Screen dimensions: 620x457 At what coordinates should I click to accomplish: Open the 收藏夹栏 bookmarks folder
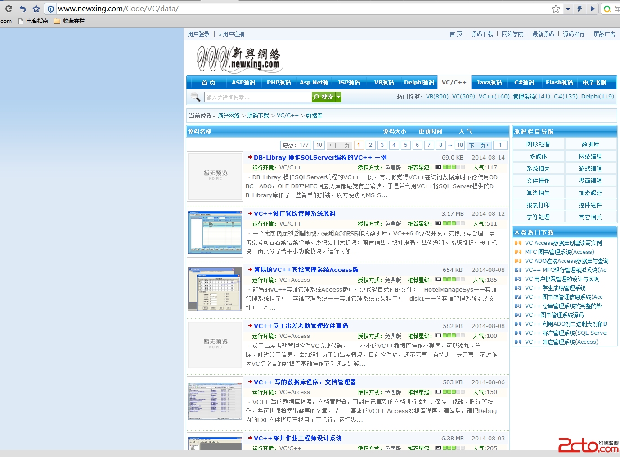click(69, 21)
